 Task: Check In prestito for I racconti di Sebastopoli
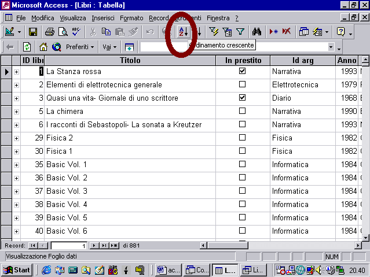point(243,124)
